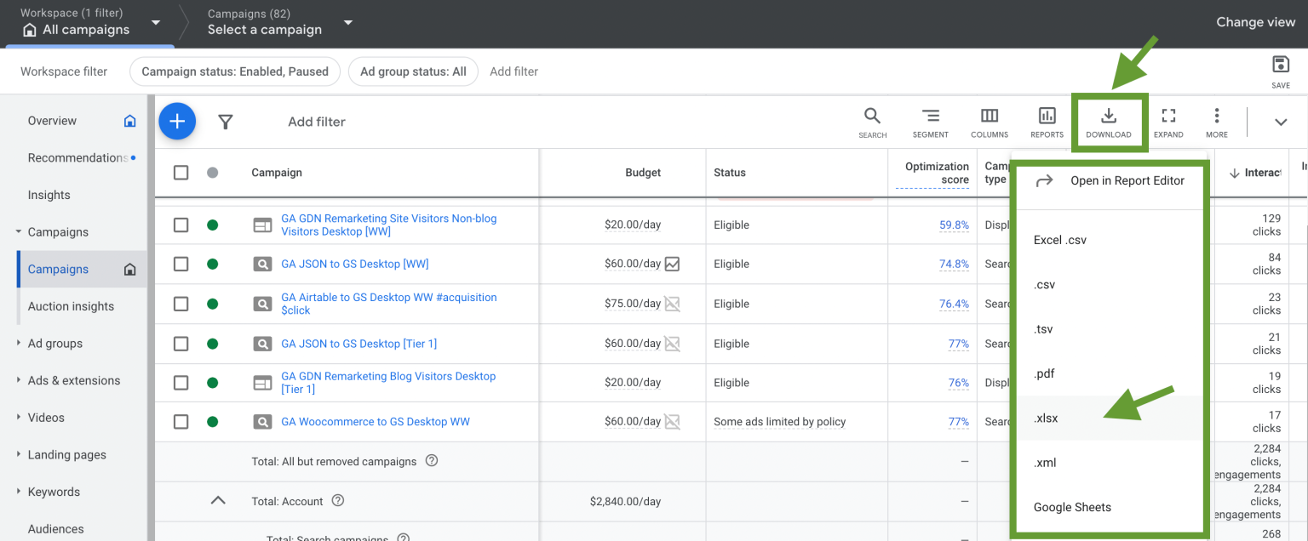Click the Download icon in the toolbar

coord(1109,122)
